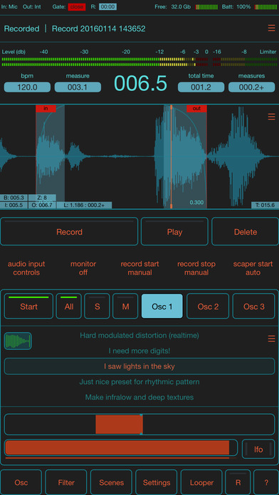The width and height of the screenshot is (279, 495).
Task: Click the long orange level slider
Action: [121, 447]
